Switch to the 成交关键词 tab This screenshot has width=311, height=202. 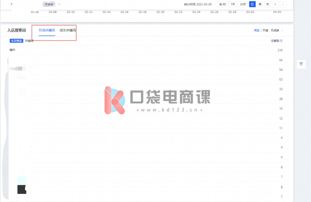click(x=68, y=30)
